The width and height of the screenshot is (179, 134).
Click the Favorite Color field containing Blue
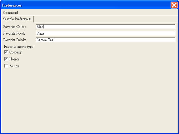coord(105,27)
